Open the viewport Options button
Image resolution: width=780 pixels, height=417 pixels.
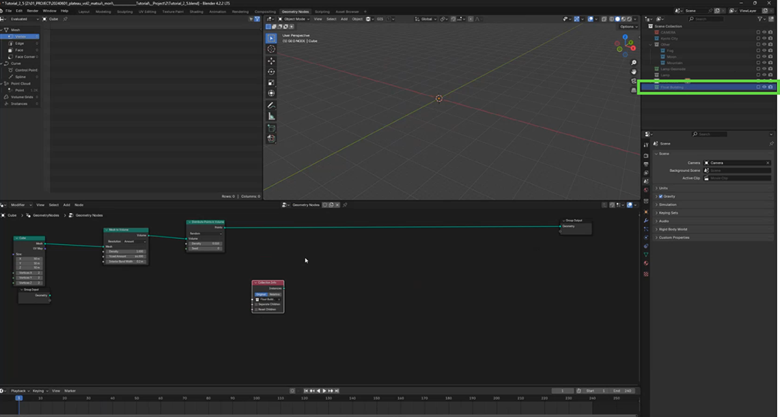[627, 27]
